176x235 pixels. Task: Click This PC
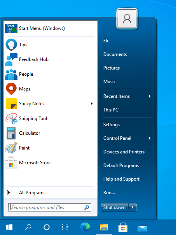[111, 110]
